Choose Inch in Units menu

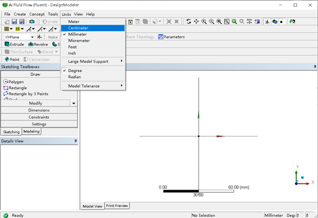coord(93,53)
